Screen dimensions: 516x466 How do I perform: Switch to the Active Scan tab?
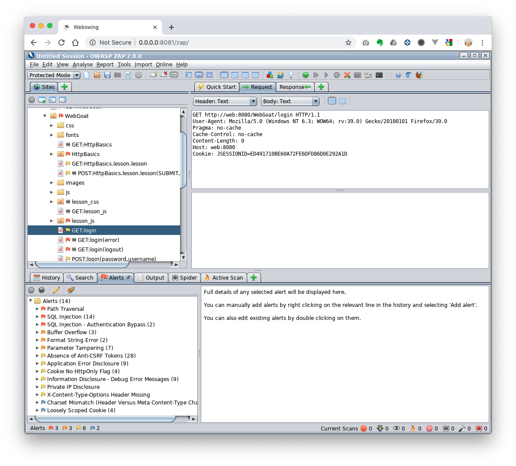pos(224,278)
